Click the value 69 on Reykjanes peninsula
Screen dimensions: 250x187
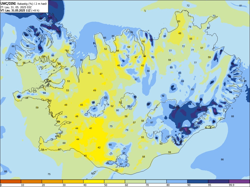pos(64,143)
